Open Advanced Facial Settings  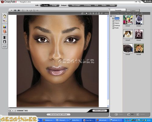click(x=59, y=114)
